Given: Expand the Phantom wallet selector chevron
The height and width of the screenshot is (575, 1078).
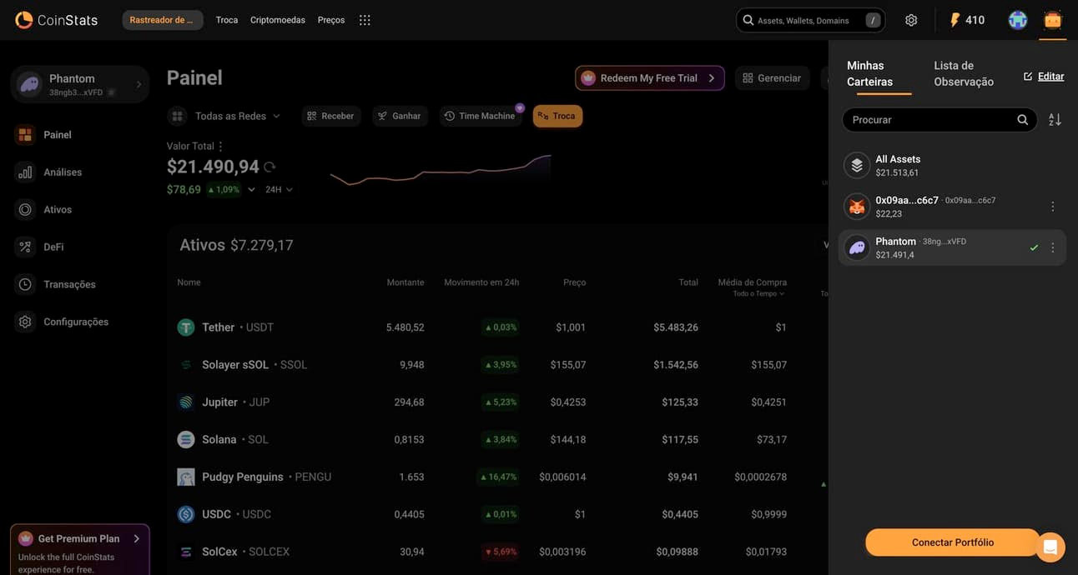Looking at the screenshot, I should [x=139, y=84].
